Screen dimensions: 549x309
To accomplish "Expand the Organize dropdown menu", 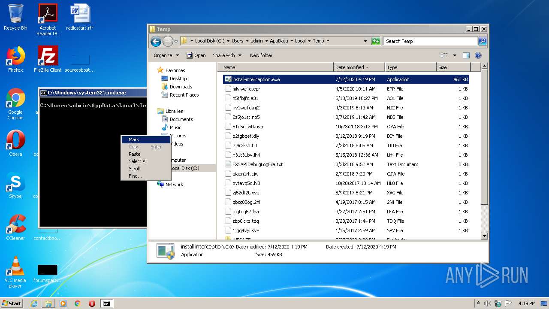I will 166,55.
